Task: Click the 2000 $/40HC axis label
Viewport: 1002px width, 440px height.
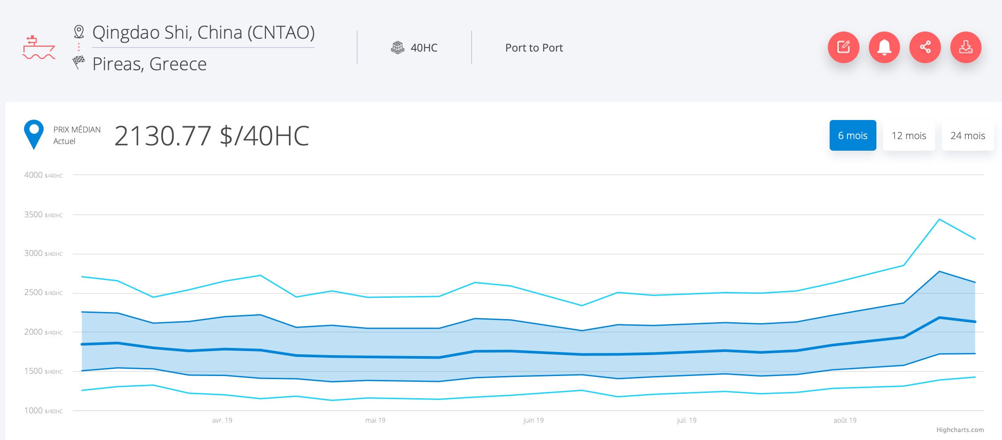Action: [x=43, y=332]
